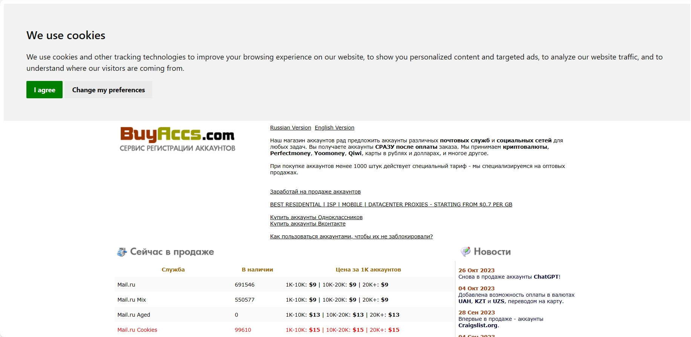Click the В наличии column header
Viewport: 691px width, 337px height.
pyautogui.click(x=257, y=270)
